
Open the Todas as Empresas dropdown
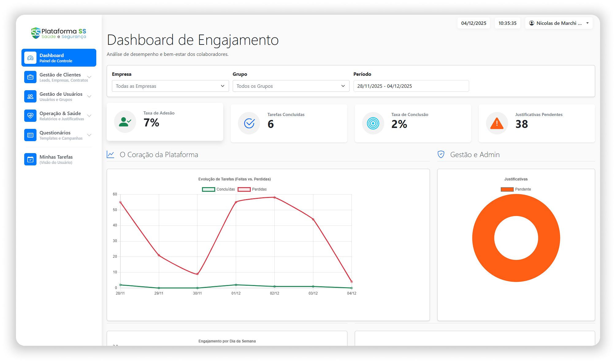170,86
